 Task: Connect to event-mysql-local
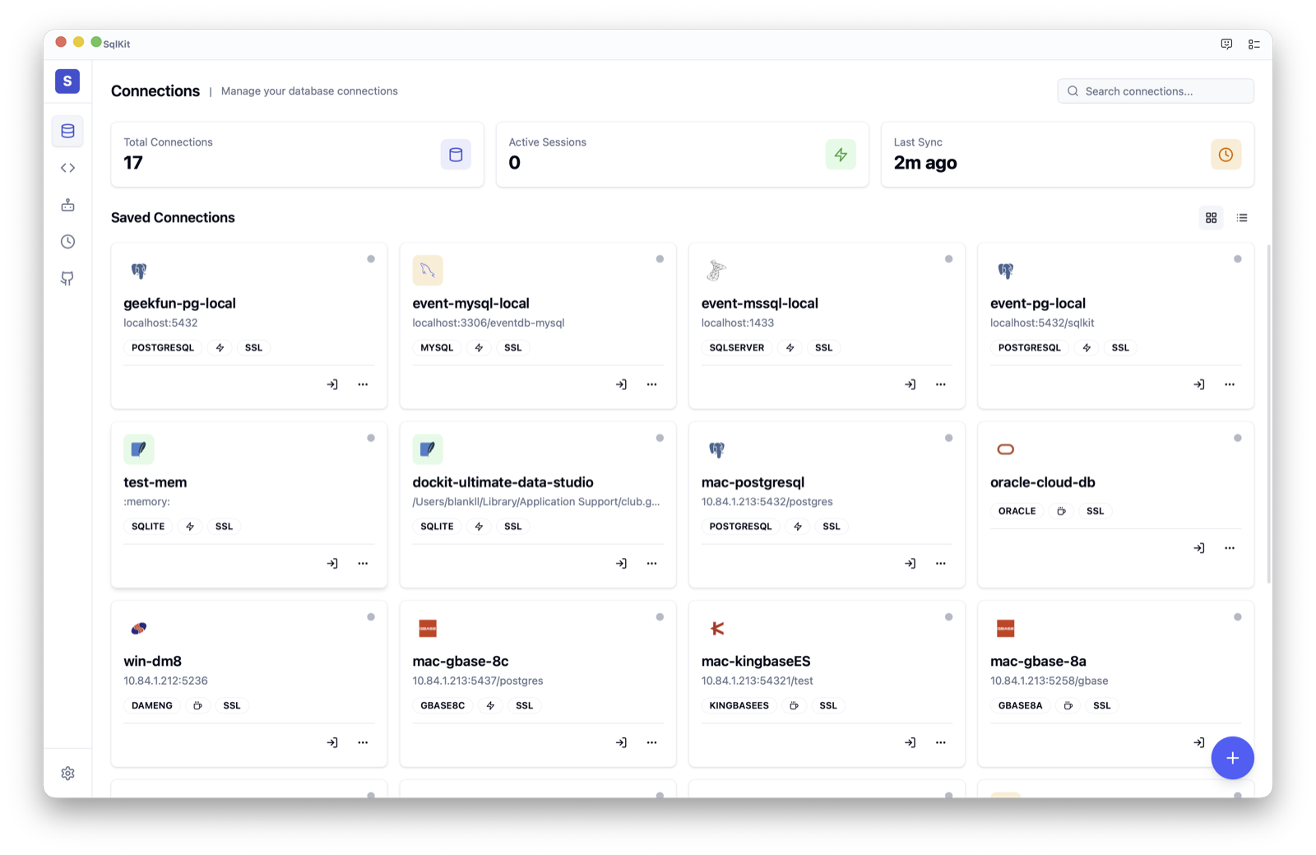[x=621, y=384]
